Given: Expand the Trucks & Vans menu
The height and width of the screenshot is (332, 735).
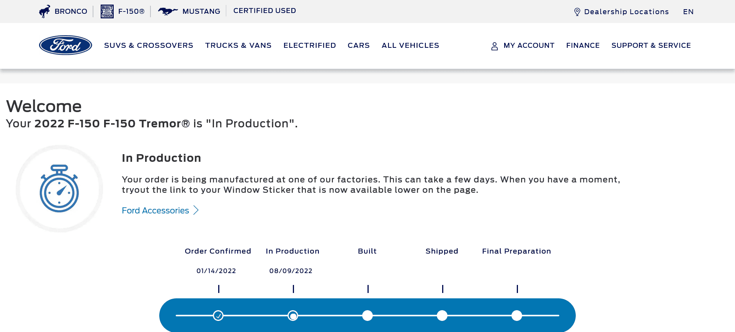Looking at the screenshot, I should [238, 46].
